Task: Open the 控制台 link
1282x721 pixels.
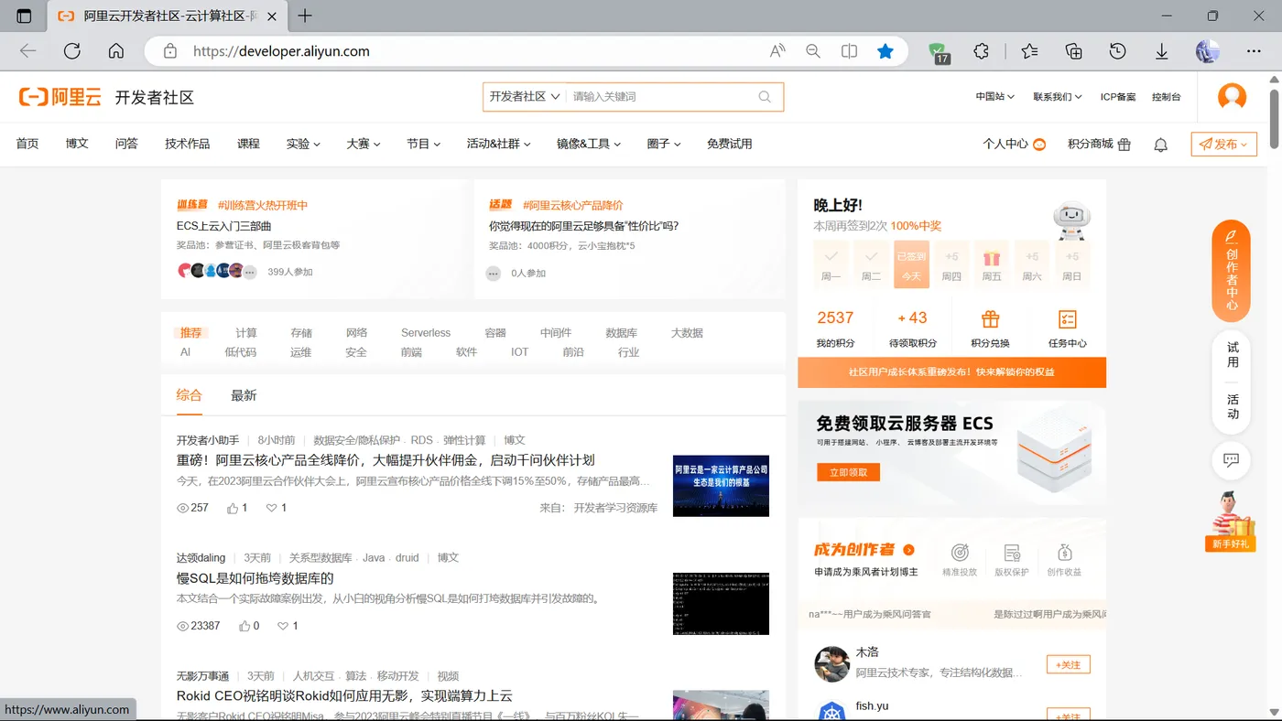Action: point(1166,97)
